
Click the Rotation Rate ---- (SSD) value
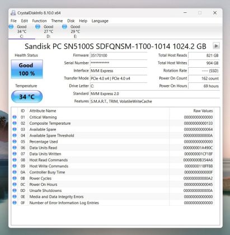pyautogui.click(x=204, y=70)
